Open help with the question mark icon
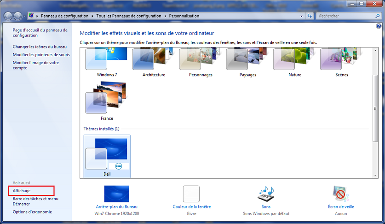The image size is (385, 224). (379, 26)
